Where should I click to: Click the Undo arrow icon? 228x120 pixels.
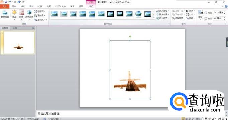click(10, 2)
